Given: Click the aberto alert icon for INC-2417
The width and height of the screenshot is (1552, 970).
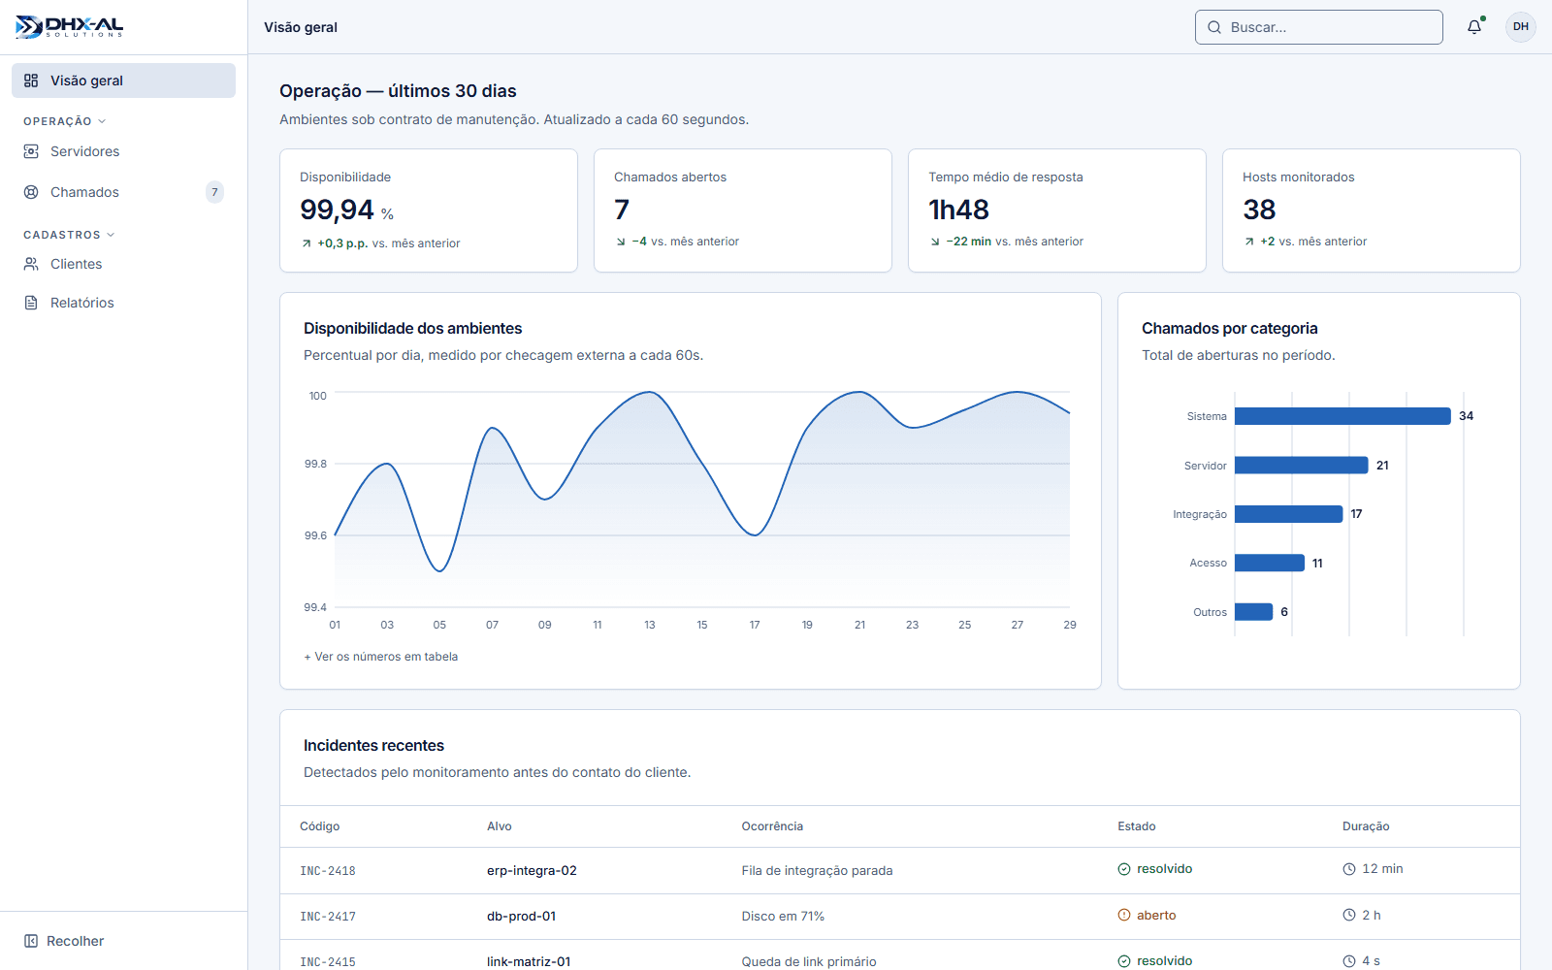Looking at the screenshot, I should click(1124, 915).
